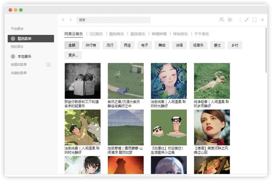Click the vertical scrollbar on the right

pyautogui.click(x=266, y=50)
